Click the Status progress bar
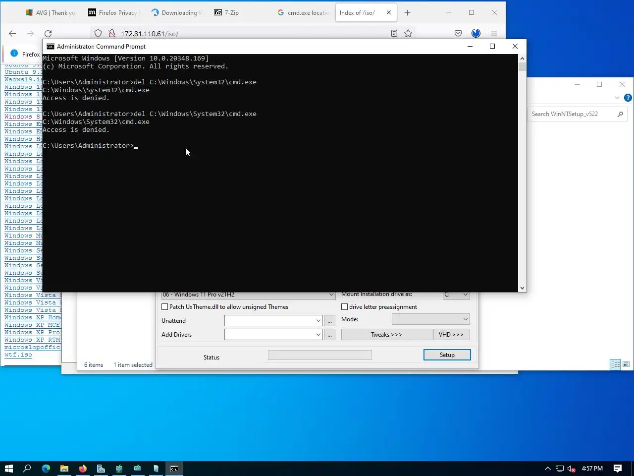The height and width of the screenshot is (476, 634). click(x=320, y=355)
